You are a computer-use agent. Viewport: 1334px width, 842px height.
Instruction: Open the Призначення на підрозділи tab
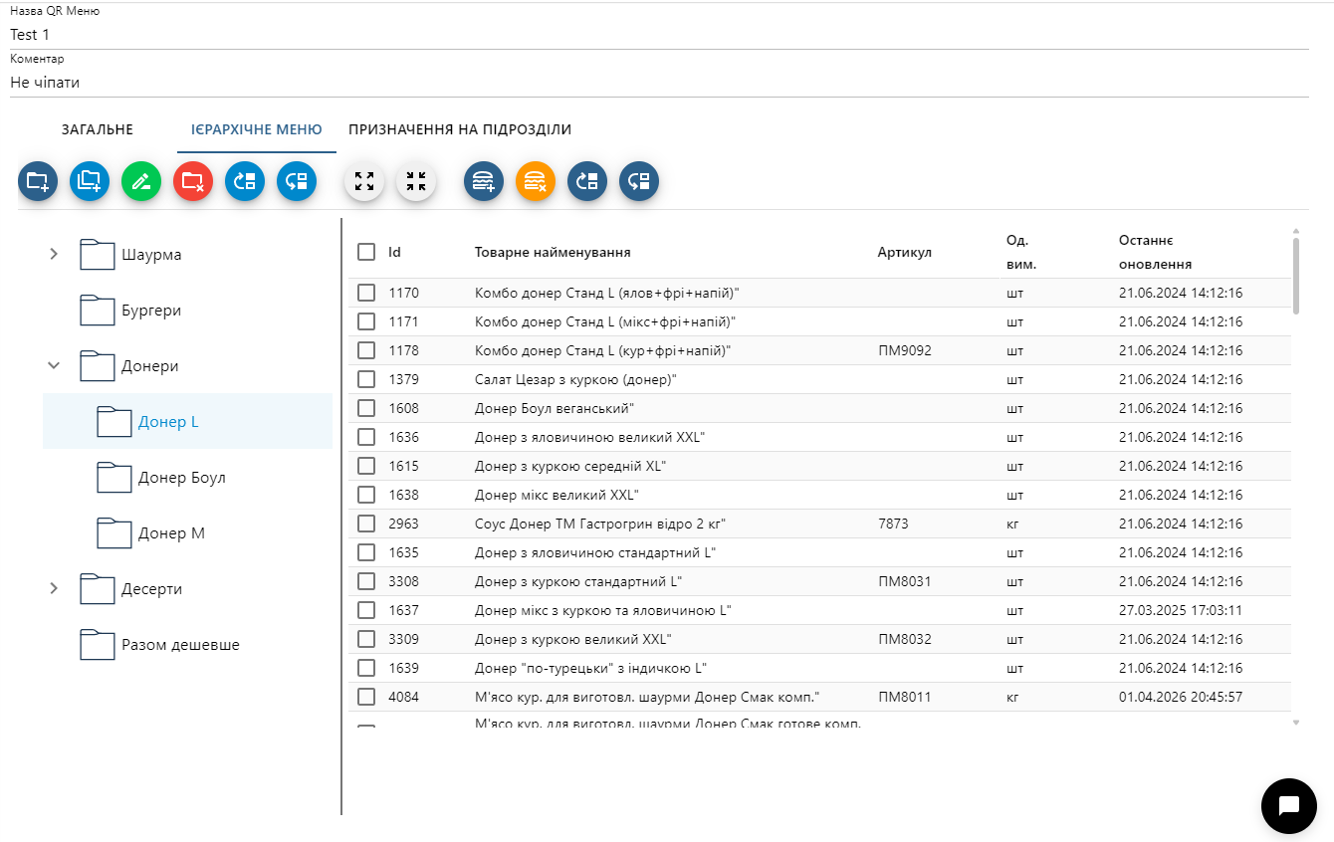click(460, 129)
